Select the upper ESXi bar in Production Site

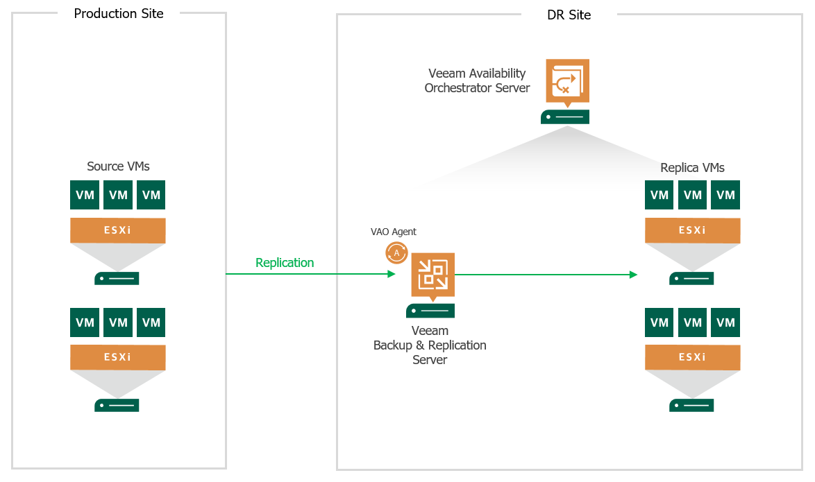pos(118,230)
